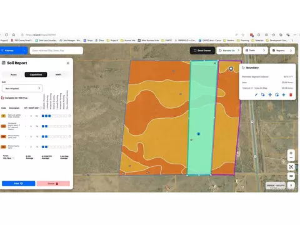The width and height of the screenshot is (300, 225).
Task: Click orange soil code swatch in second row
Action: click(4, 126)
